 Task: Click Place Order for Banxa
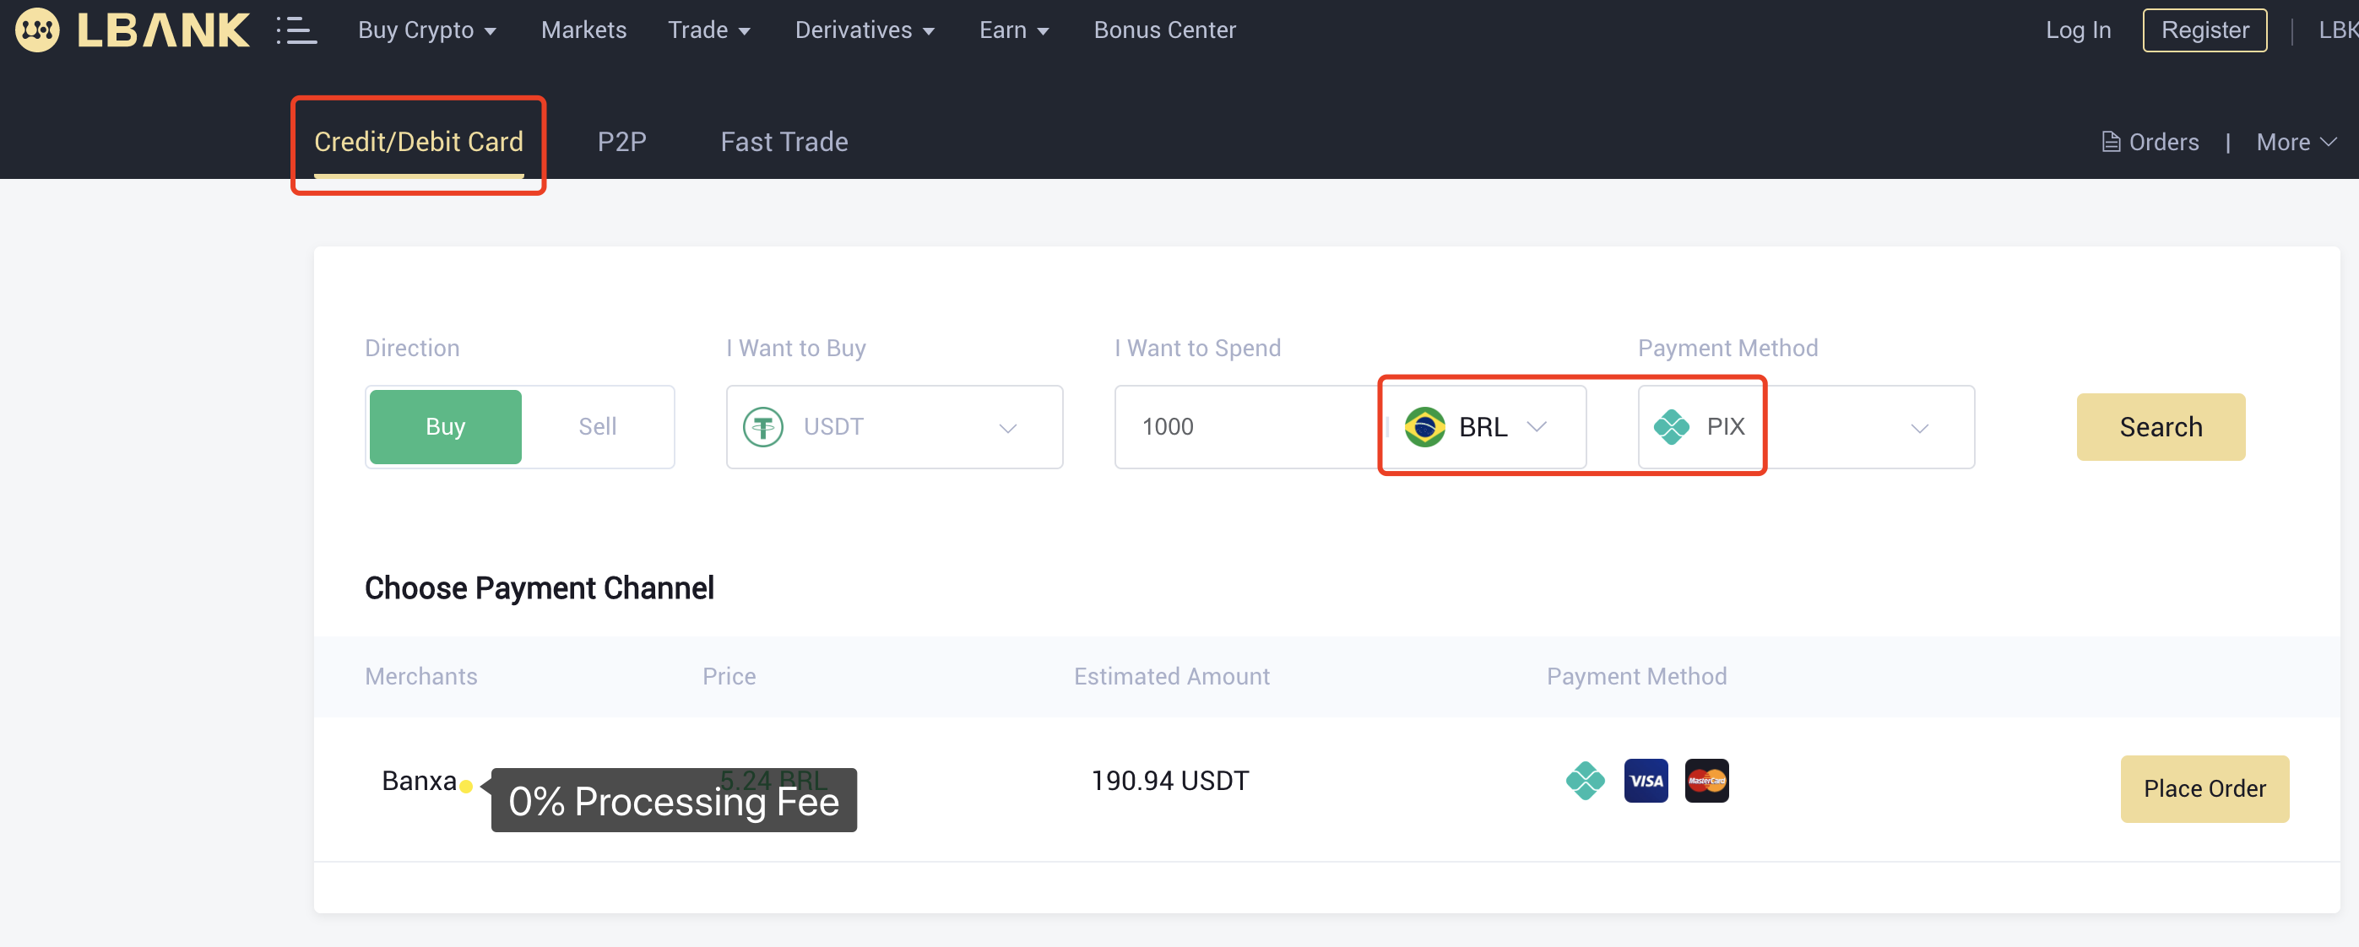[2204, 788]
